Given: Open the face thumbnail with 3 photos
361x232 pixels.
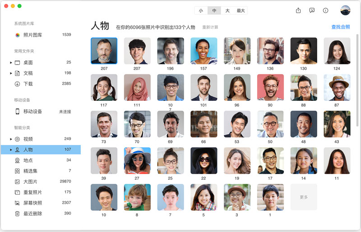Looking at the screenshot, I should pos(237,197).
